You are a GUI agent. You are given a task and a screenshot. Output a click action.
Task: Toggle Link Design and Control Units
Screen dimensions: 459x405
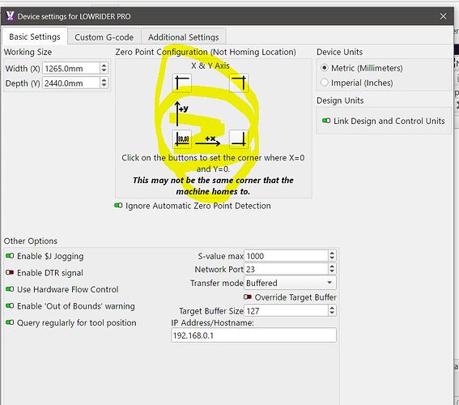326,121
